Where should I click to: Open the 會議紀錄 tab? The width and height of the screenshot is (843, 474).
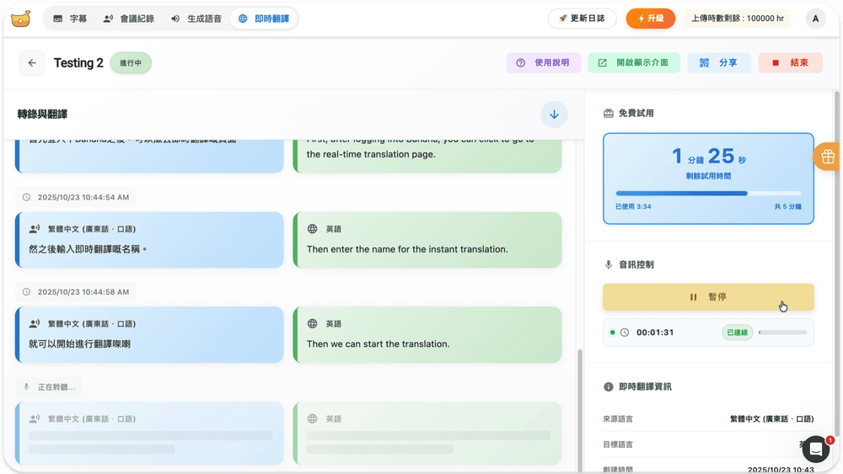click(128, 19)
